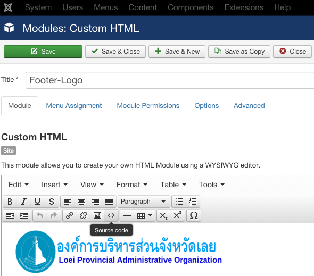The height and width of the screenshot is (276, 314).
Task: Apply subscript formatting
Action: click(163, 215)
